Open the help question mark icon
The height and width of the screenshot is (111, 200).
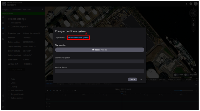pyautogui.click(x=191, y=4)
